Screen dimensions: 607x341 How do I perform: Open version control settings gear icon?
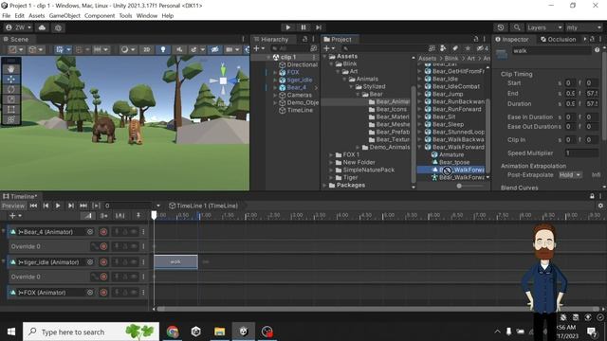[x=58, y=27]
